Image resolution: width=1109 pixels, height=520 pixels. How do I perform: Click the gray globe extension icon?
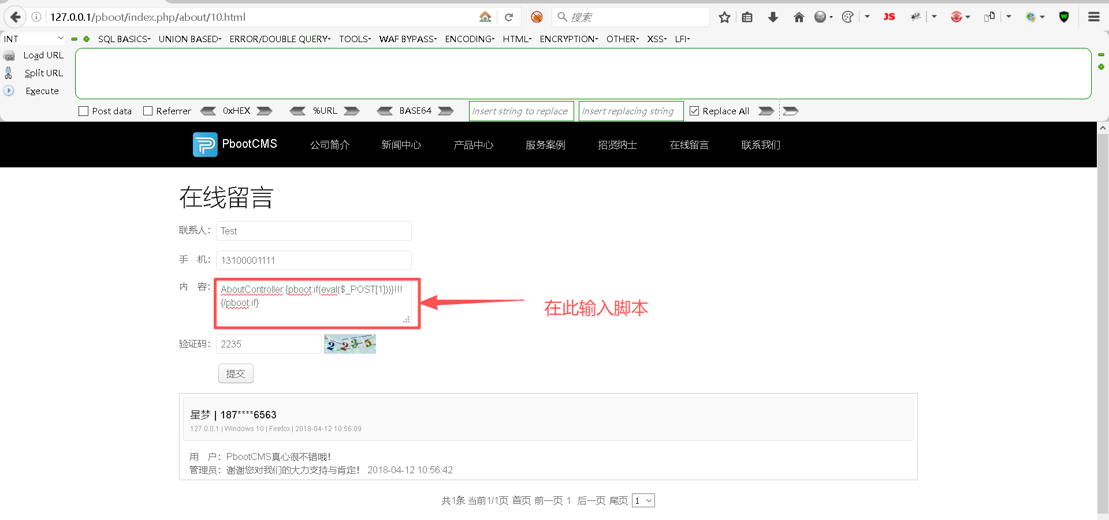point(820,17)
